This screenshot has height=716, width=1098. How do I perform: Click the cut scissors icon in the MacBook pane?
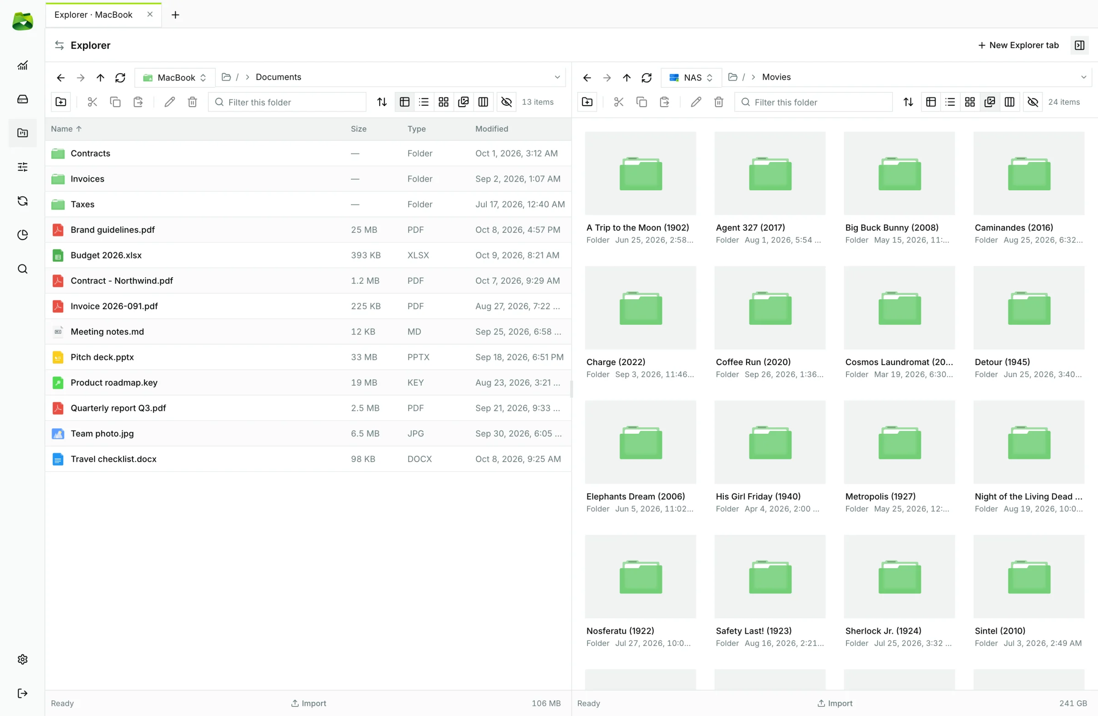pos(92,102)
